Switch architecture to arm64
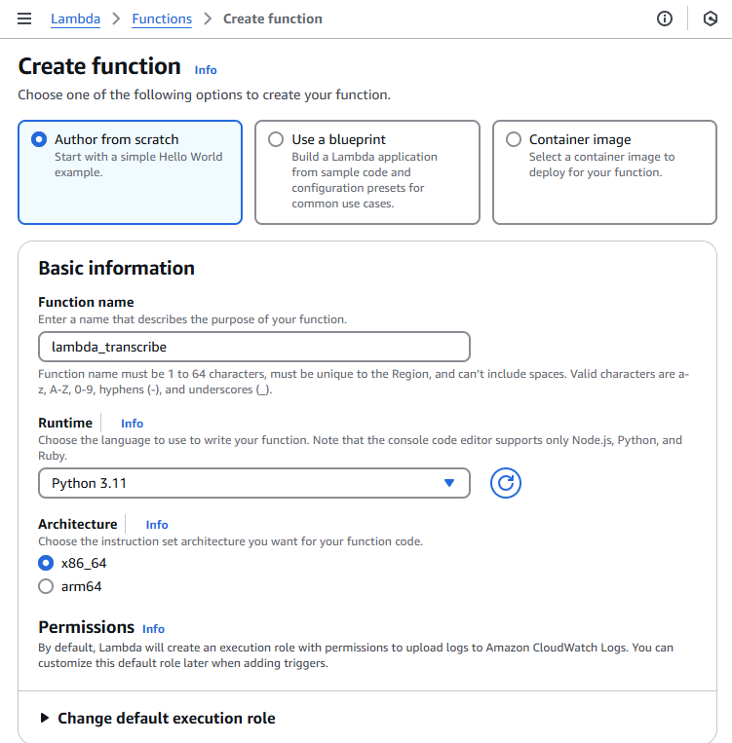This screenshot has height=743, width=732. [x=46, y=586]
